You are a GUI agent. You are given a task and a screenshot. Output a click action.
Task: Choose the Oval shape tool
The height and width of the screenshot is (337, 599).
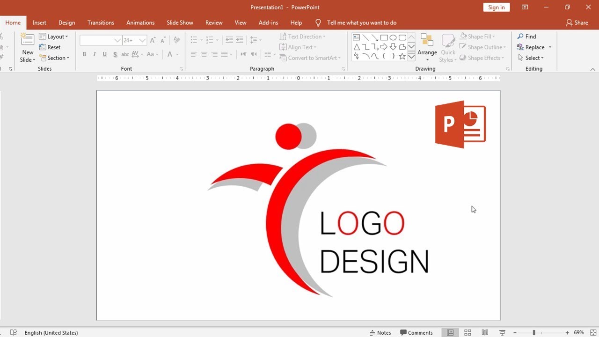pyautogui.click(x=393, y=37)
